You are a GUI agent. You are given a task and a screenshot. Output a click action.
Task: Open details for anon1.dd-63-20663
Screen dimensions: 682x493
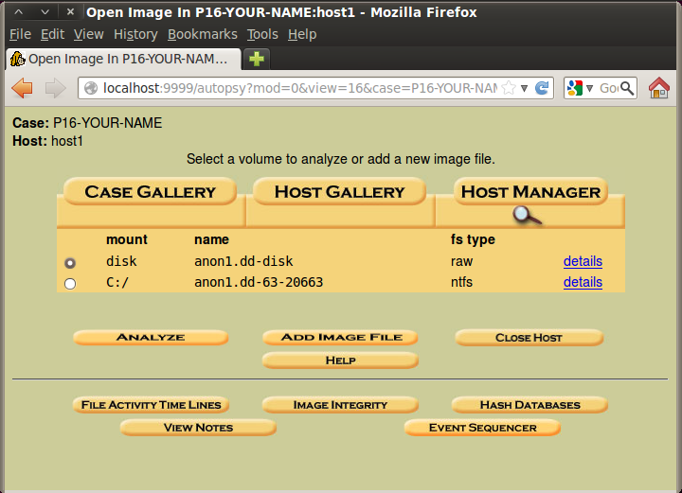[583, 282]
